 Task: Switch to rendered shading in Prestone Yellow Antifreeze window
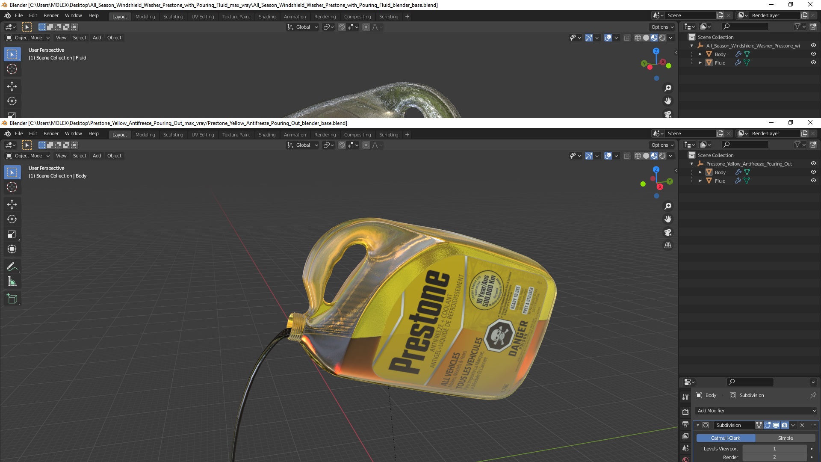662,156
